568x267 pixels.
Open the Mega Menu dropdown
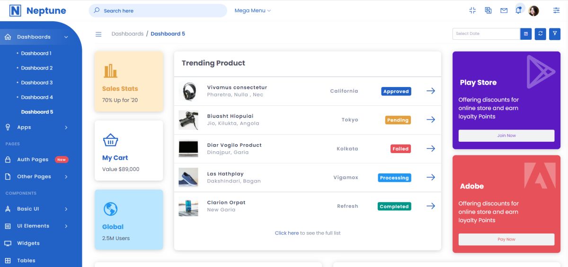coord(252,10)
